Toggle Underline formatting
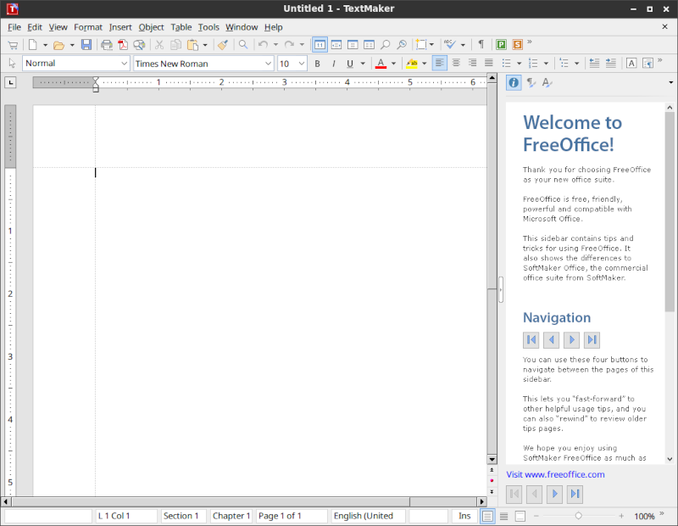678x526 pixels. pos(350,64)
